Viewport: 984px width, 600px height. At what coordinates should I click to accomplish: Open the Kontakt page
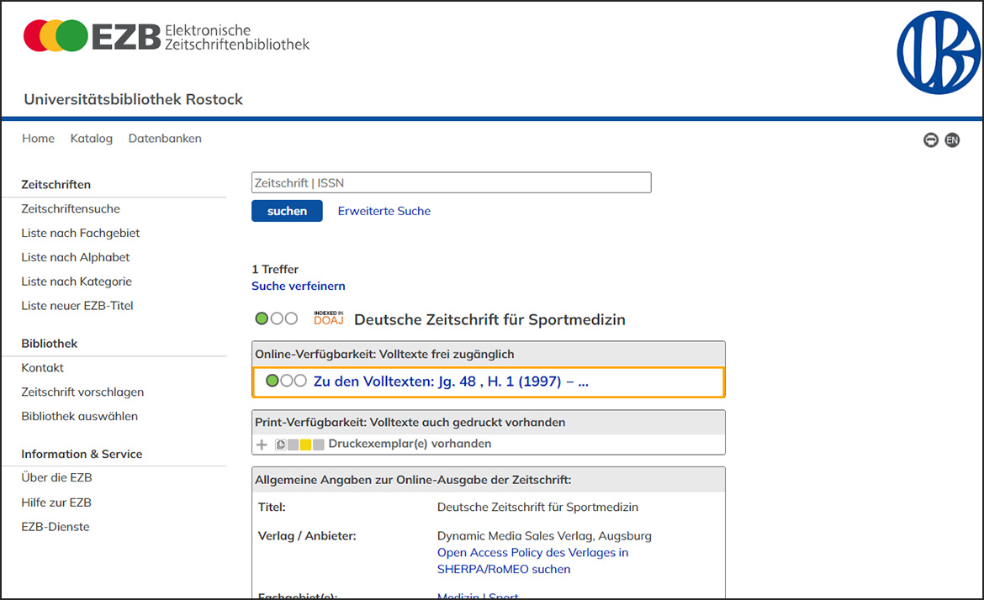click(x=43, y=367)
